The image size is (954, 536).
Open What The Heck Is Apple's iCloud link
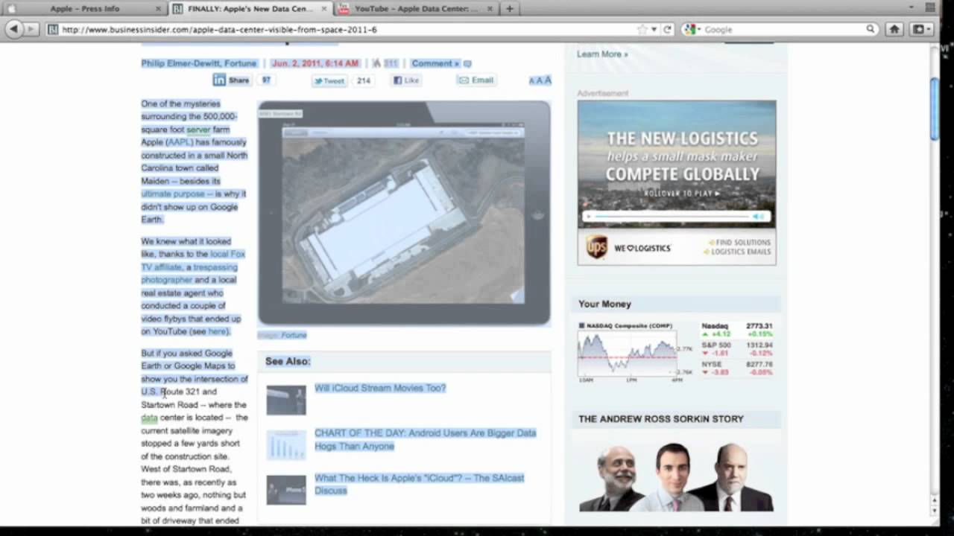pyautogui.click(x=419, y=484)
